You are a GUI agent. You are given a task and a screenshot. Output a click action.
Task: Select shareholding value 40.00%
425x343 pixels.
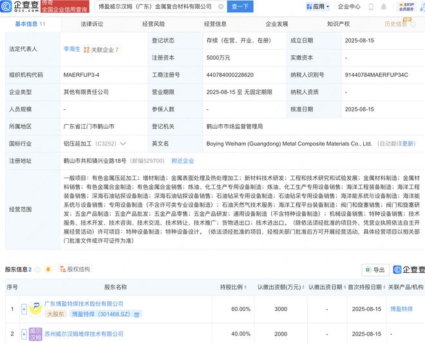[241, 334]
